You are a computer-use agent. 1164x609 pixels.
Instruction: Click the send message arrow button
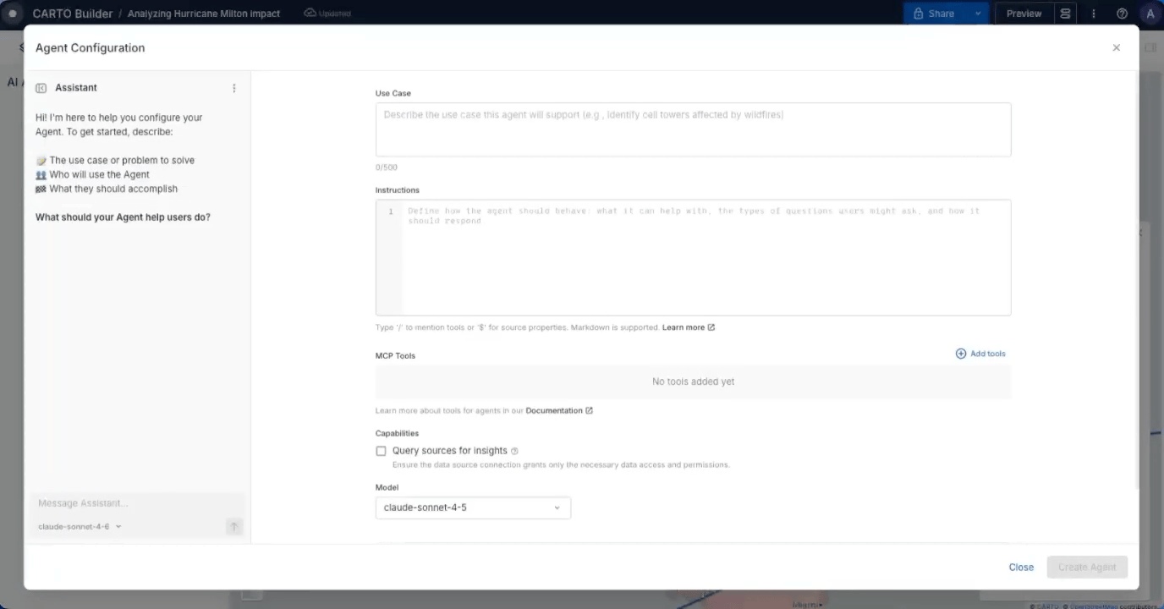[x=233, y=526]
